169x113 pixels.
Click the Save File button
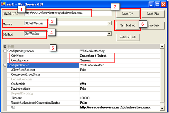coord(153,25)
